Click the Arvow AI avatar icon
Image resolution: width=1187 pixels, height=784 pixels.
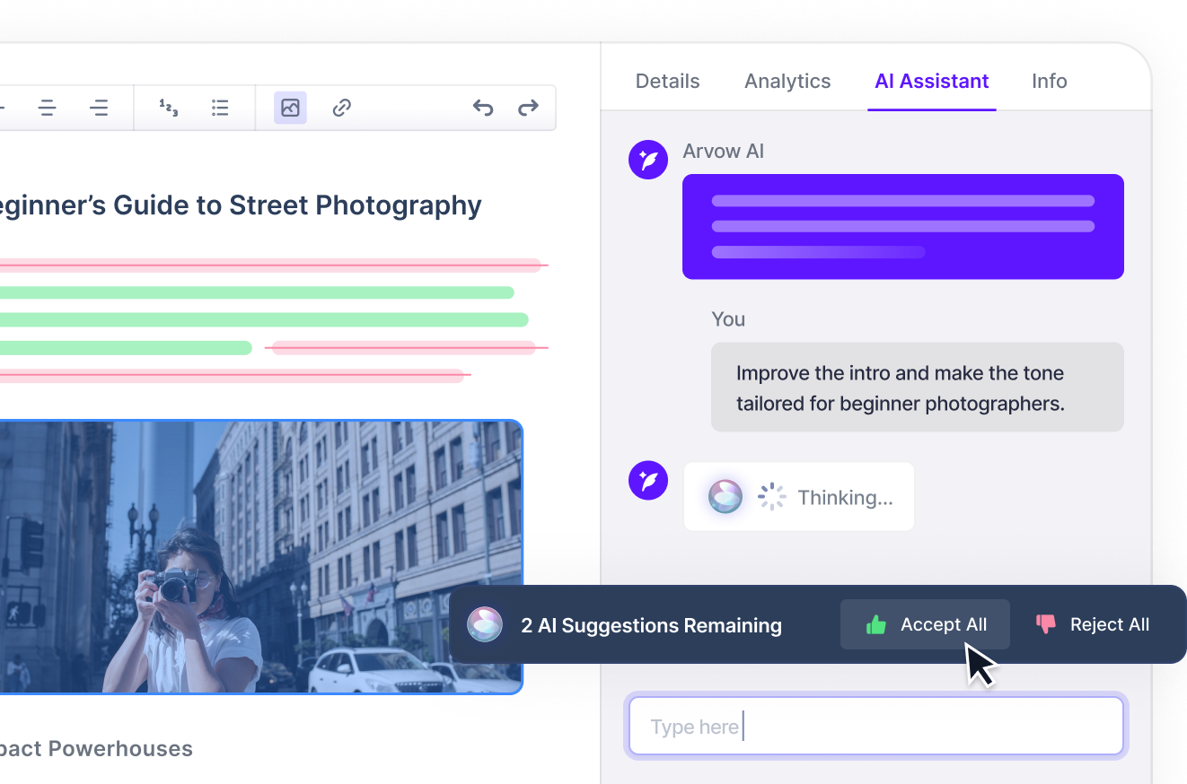(x=648, y=160)
